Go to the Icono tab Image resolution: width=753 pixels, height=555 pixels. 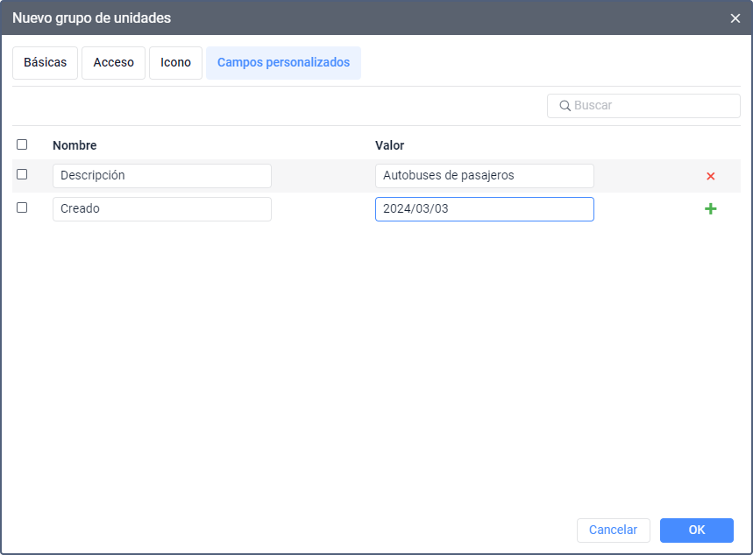point(175,63)
